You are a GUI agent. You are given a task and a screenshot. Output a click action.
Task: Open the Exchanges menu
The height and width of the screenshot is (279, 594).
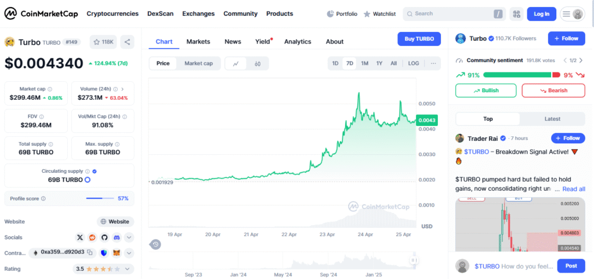(x=198, y=13)
